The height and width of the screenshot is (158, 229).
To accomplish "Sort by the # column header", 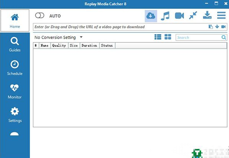I will [36, 46].
